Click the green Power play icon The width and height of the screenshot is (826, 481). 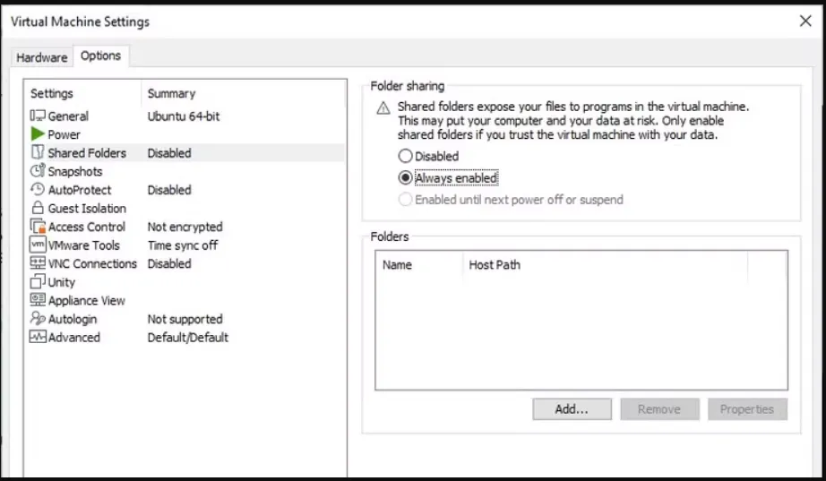coord(38,134)
